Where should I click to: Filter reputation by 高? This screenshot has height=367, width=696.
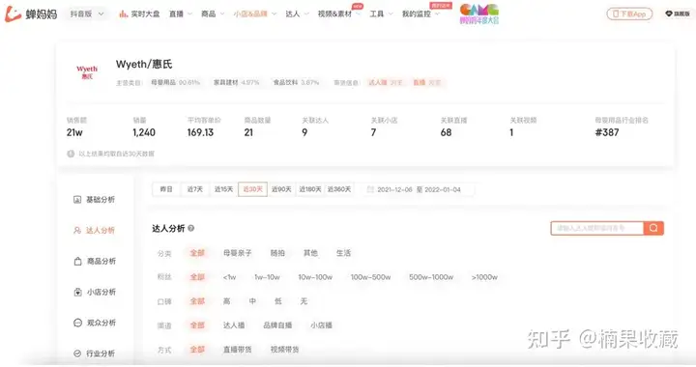pyautogui.click(x=227, y=301)
